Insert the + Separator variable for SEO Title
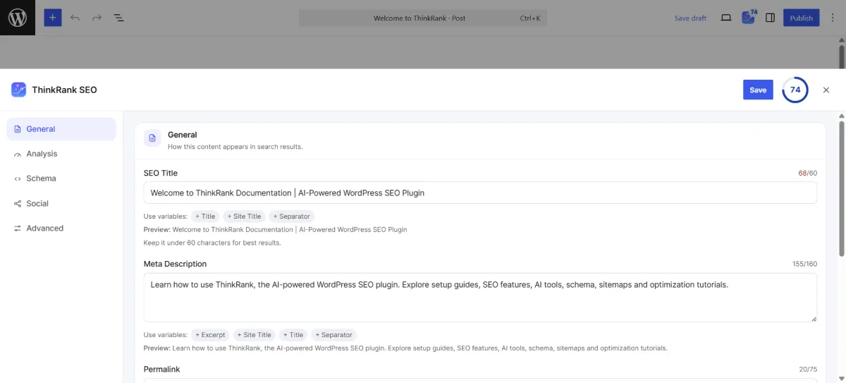 (290, 217)
